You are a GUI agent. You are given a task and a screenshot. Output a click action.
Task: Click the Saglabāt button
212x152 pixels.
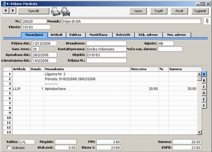click(x=200, y=11)
